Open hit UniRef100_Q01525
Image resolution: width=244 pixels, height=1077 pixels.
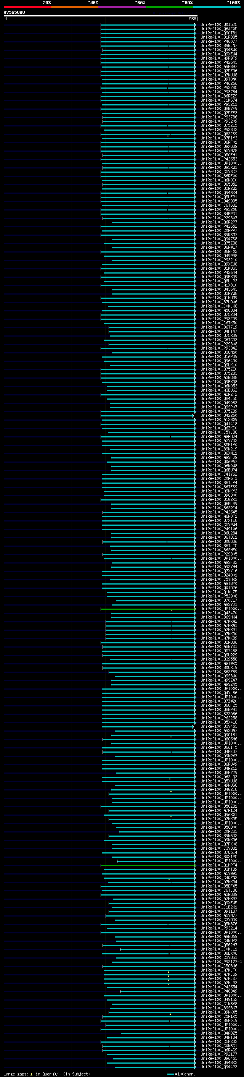(219, 25)
